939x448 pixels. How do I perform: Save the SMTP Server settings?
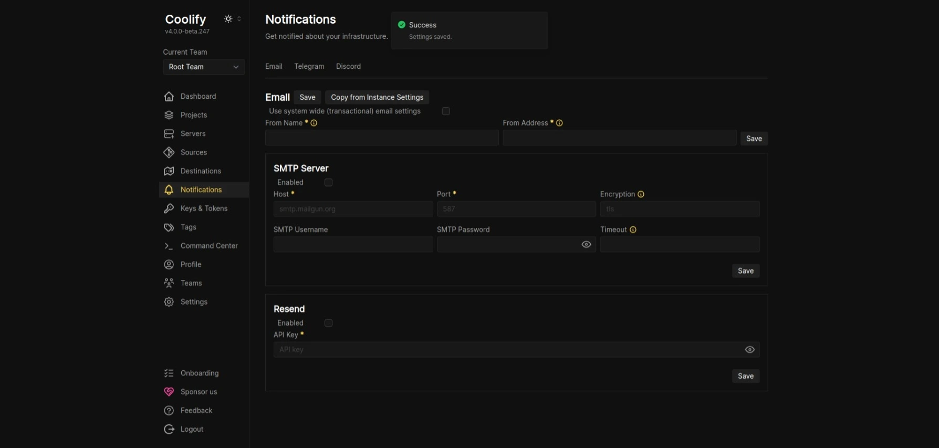746,271
